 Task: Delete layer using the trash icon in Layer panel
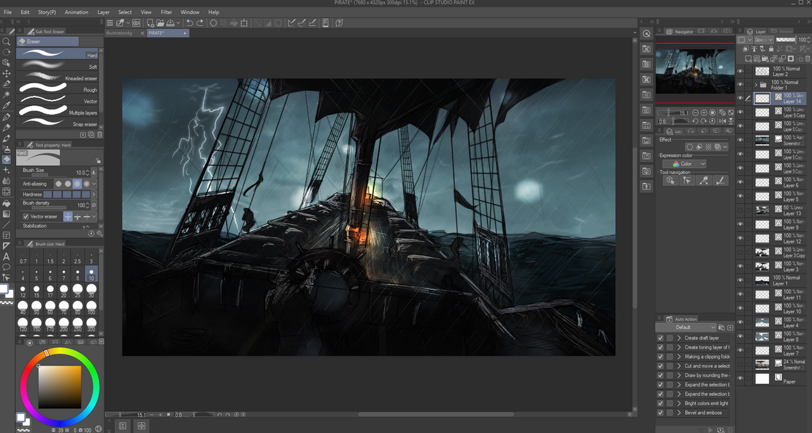click(x=806, y=59)
